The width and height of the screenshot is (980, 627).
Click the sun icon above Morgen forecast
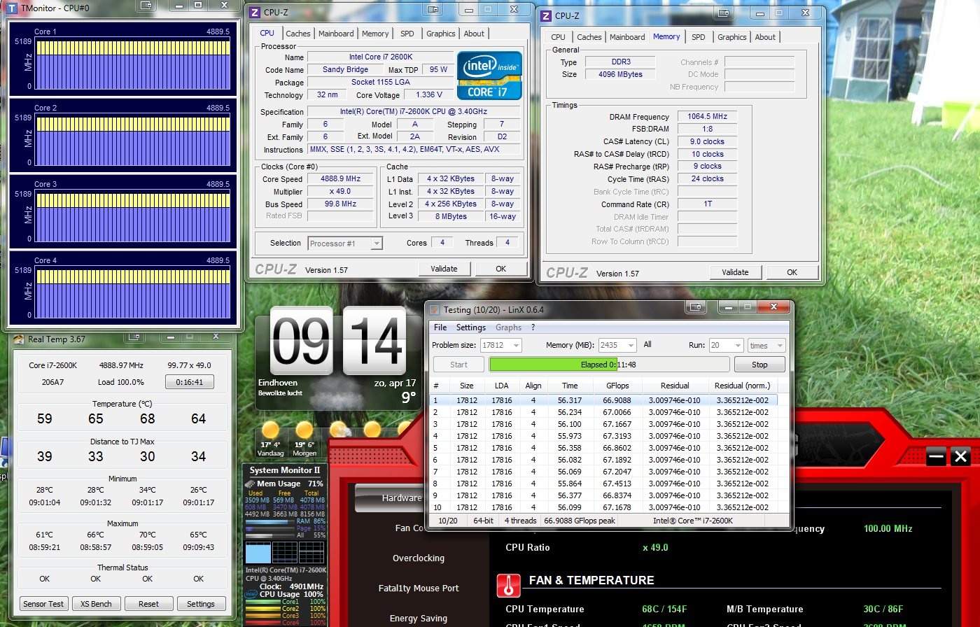(x=304, y=430)
